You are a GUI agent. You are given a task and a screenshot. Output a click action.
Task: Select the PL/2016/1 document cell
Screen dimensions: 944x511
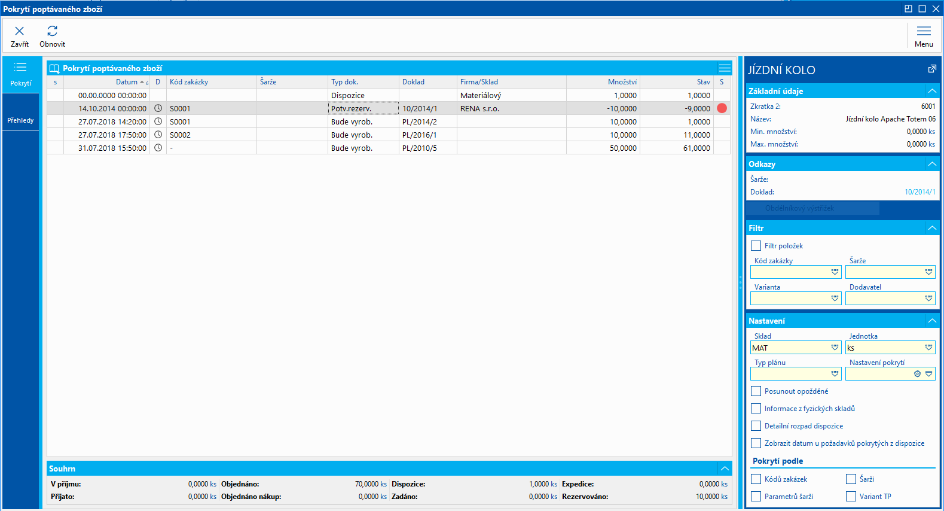(428, 135)
